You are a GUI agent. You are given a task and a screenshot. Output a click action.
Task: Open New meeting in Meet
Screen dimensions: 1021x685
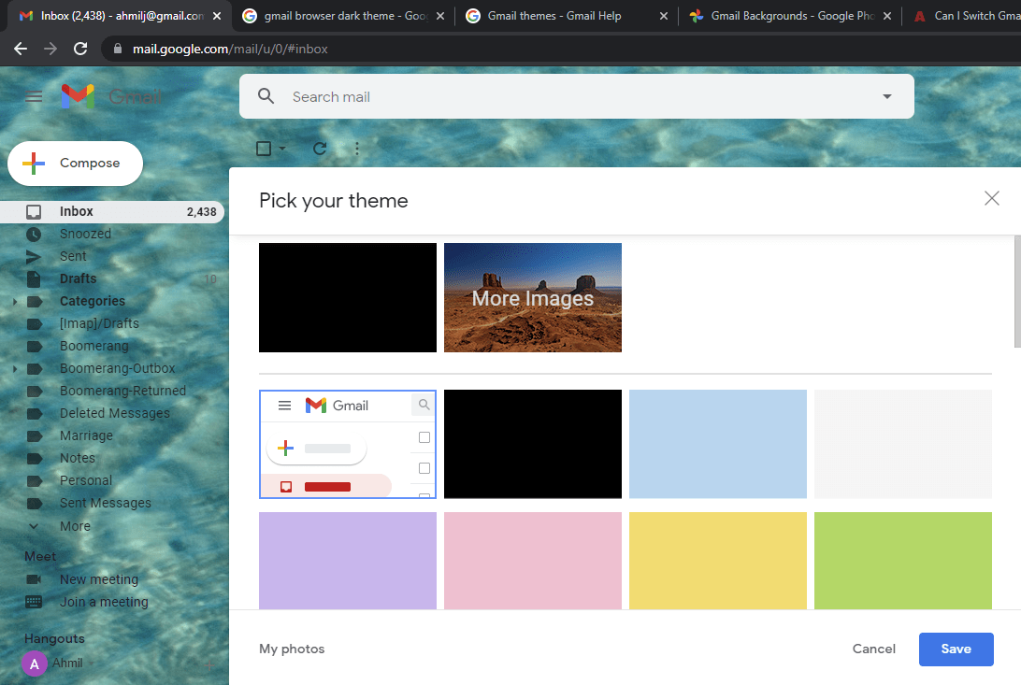coord(99,579)
